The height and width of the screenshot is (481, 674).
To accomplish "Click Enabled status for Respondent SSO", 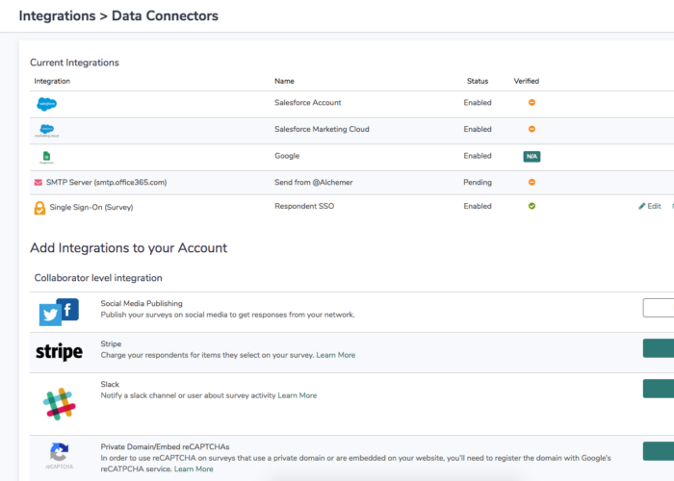I will pos(478,206).
